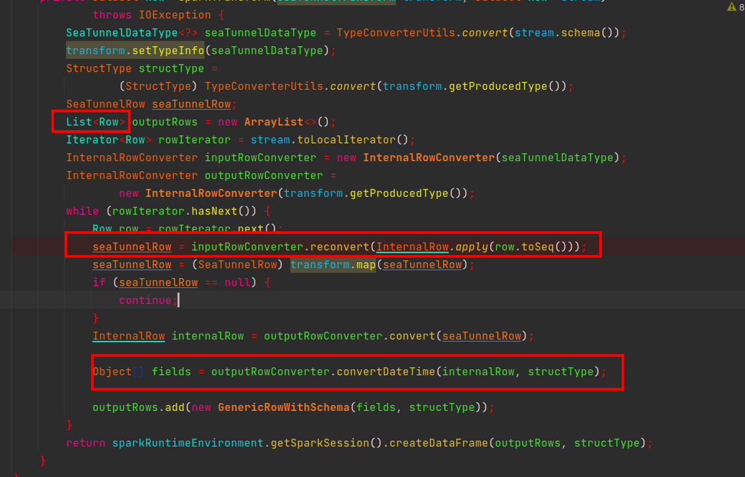
Task: Click the continue statement at the caret
Action: 145,300
